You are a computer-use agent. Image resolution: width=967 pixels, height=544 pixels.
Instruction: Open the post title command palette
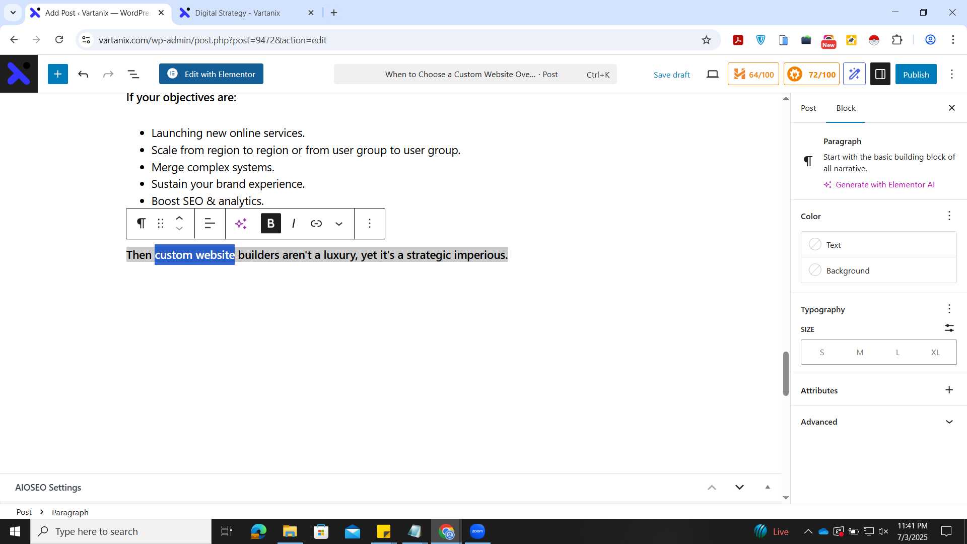pyautogui.click(x=475, y=74)
